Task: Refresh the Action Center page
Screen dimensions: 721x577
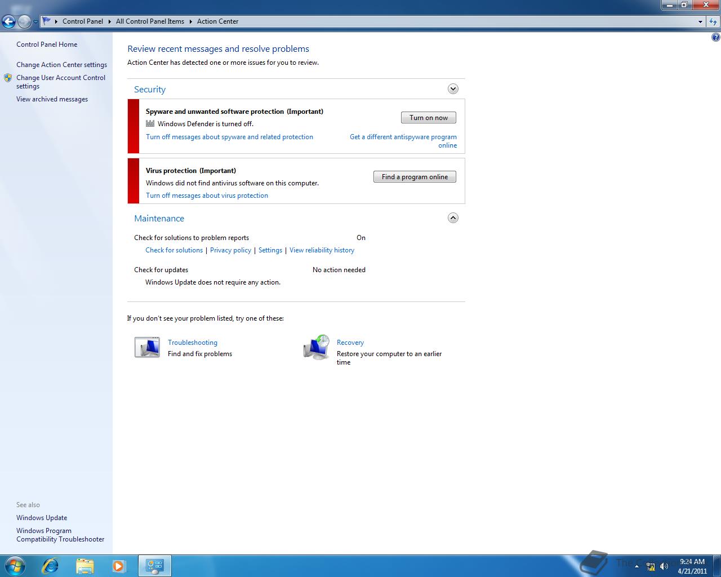Action: [x=713, y=21]
